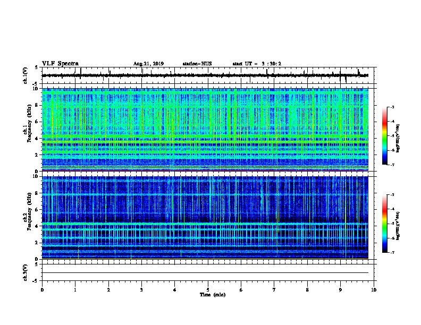Click the ch.1 waveform trace panel

(x=209, y=75)
